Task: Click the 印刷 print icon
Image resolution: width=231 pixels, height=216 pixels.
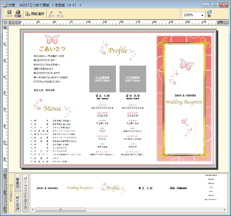Action: click(x=18, y=14)
